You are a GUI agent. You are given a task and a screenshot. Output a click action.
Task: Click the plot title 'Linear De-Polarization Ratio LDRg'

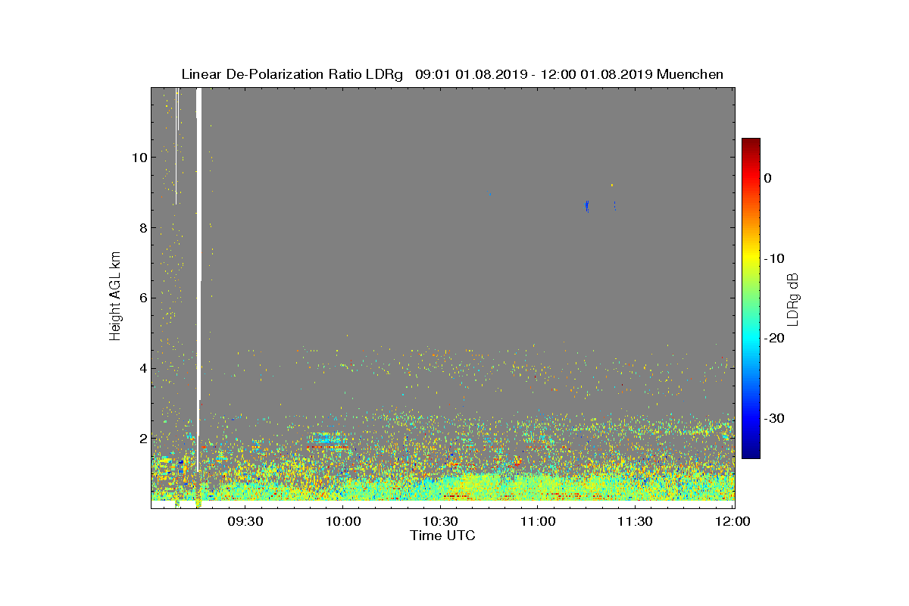click(x=294, y=74)
